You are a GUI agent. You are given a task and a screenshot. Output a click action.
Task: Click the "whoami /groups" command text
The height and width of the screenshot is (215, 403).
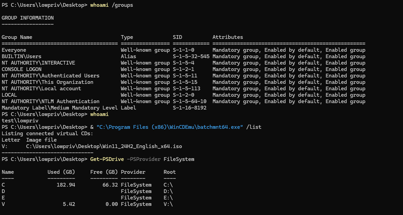click(112, 5)
